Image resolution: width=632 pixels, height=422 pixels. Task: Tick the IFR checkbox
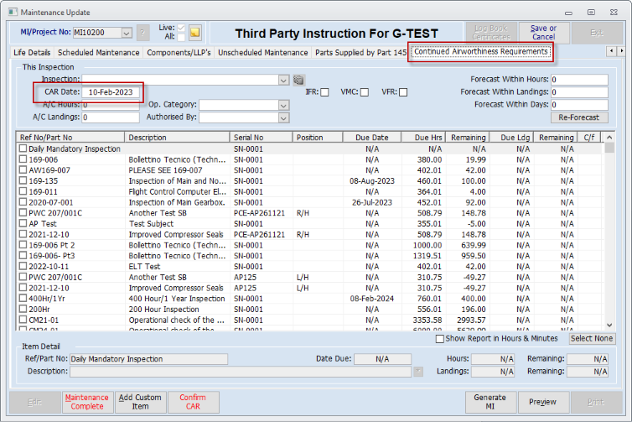tap(324, 92)
